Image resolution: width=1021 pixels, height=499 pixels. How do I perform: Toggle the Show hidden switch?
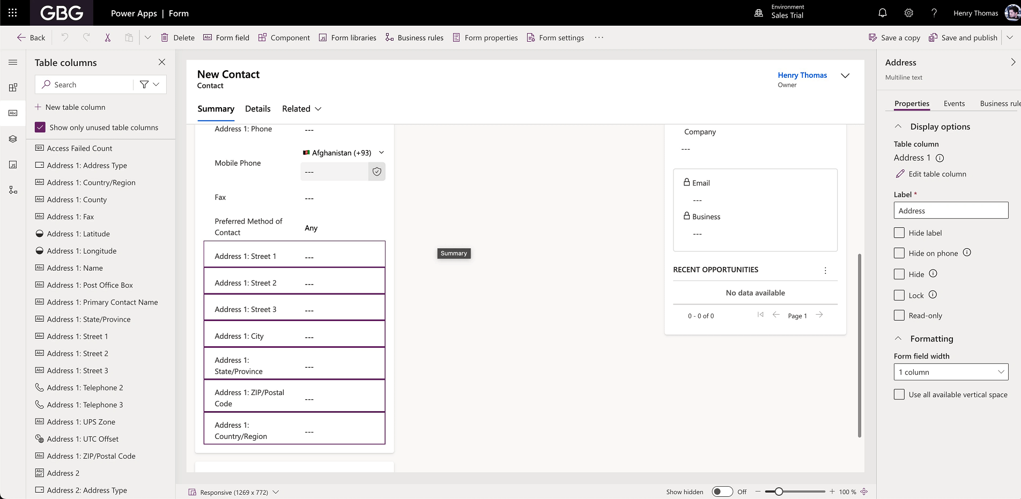[x=722, y=491]
